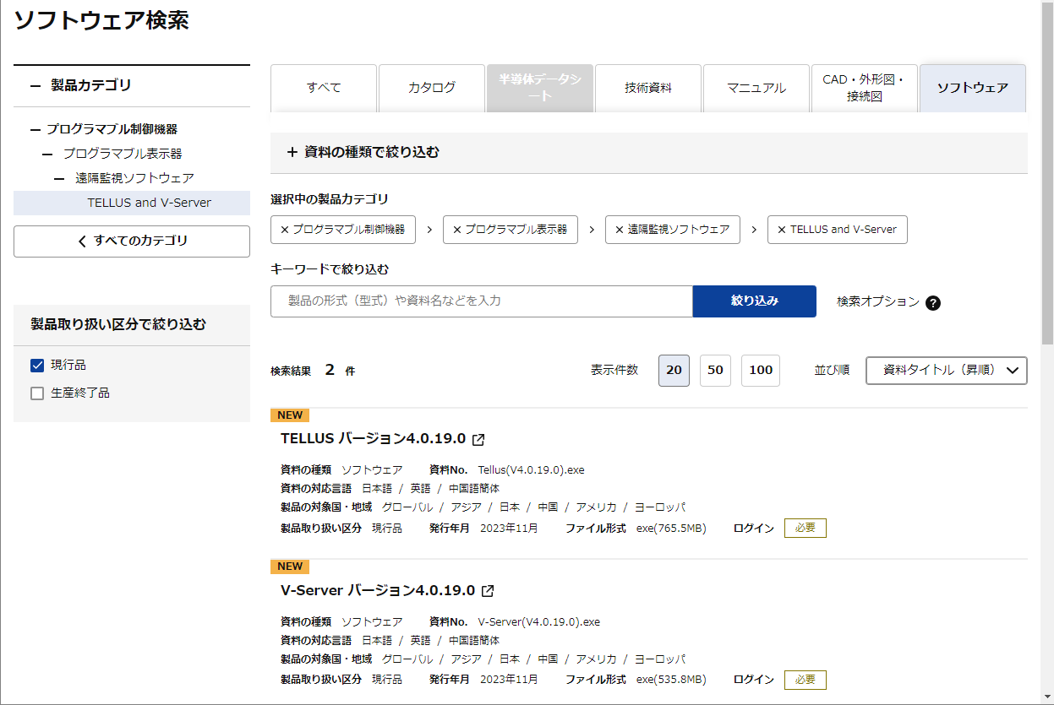Image resolution: width=1054 pixels, height=705 pixels.
Task: Collapse the 製品カテゴリ sidebar section
Action: (x=35, y=85)
